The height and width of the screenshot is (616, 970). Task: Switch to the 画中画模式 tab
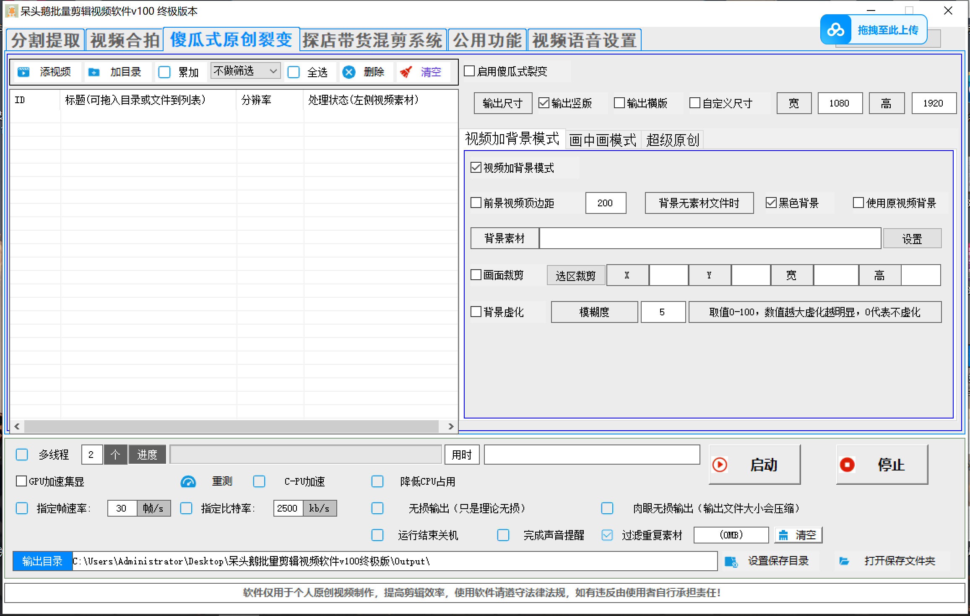coord(602,140)
